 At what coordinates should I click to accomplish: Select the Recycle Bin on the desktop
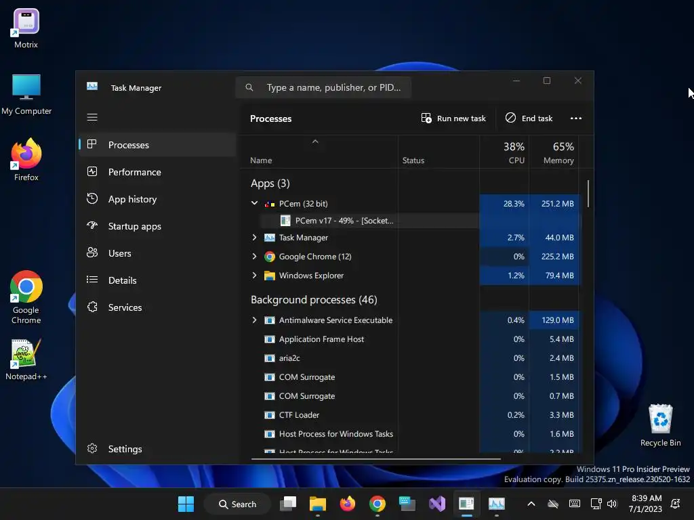[660, 425]
